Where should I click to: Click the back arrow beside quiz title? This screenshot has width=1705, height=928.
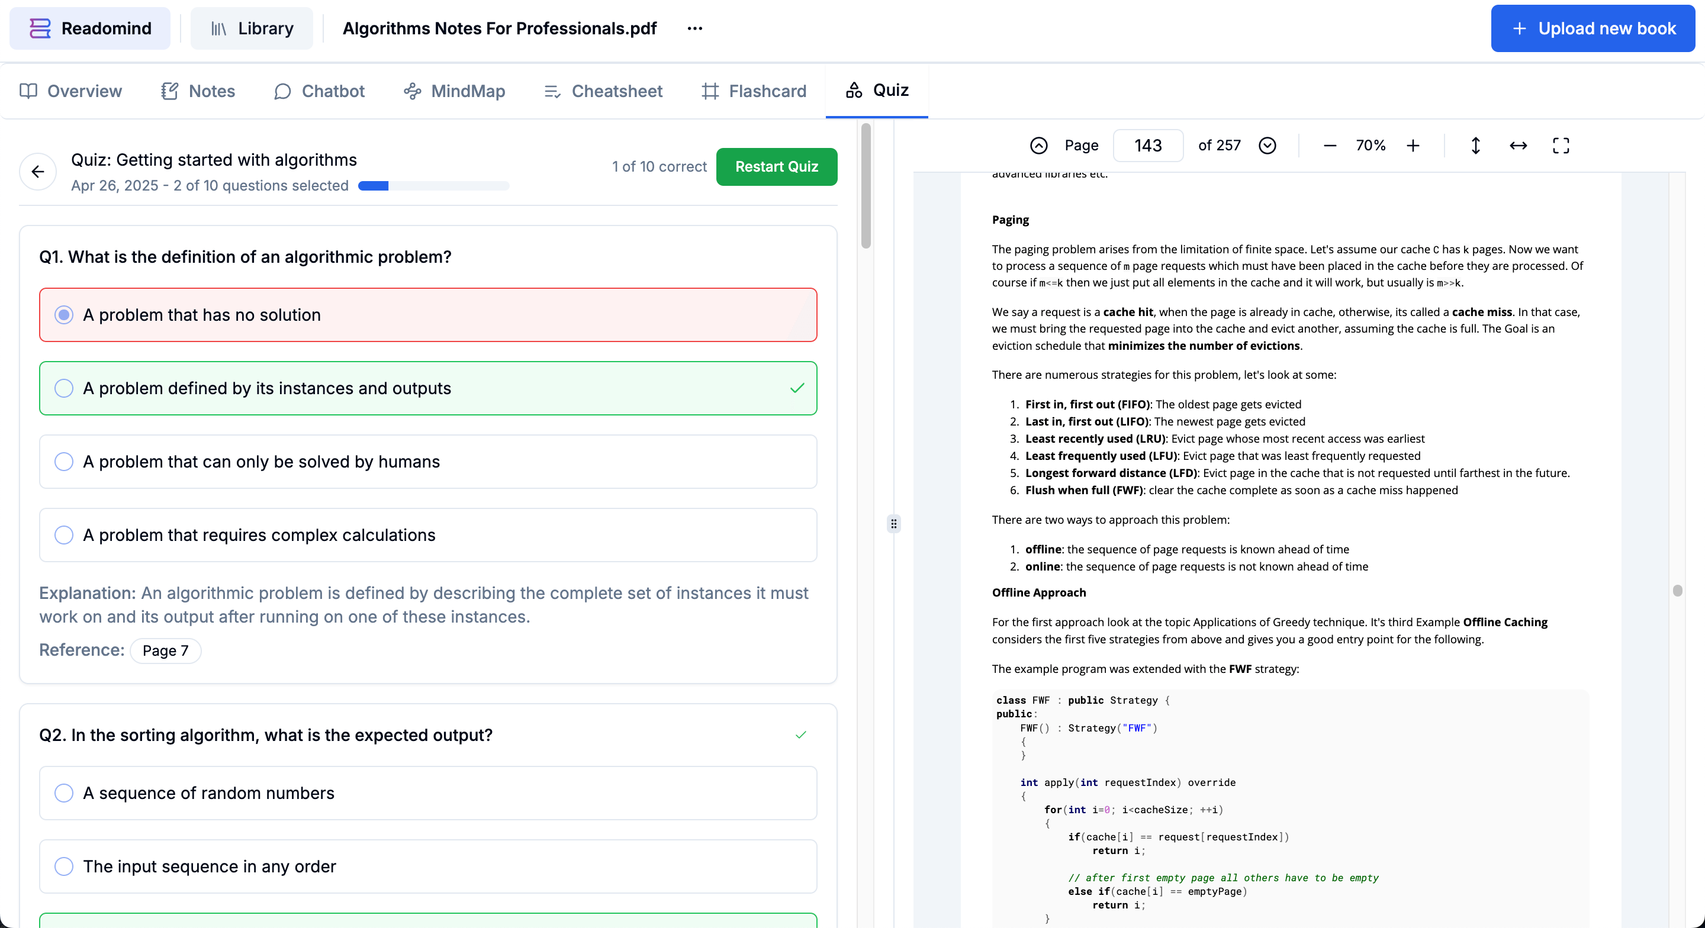pyautogui.click(x=38, y=172)
